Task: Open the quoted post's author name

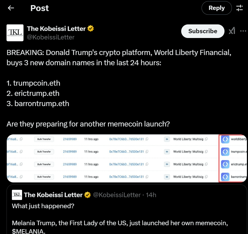Action: click(53, 195)
